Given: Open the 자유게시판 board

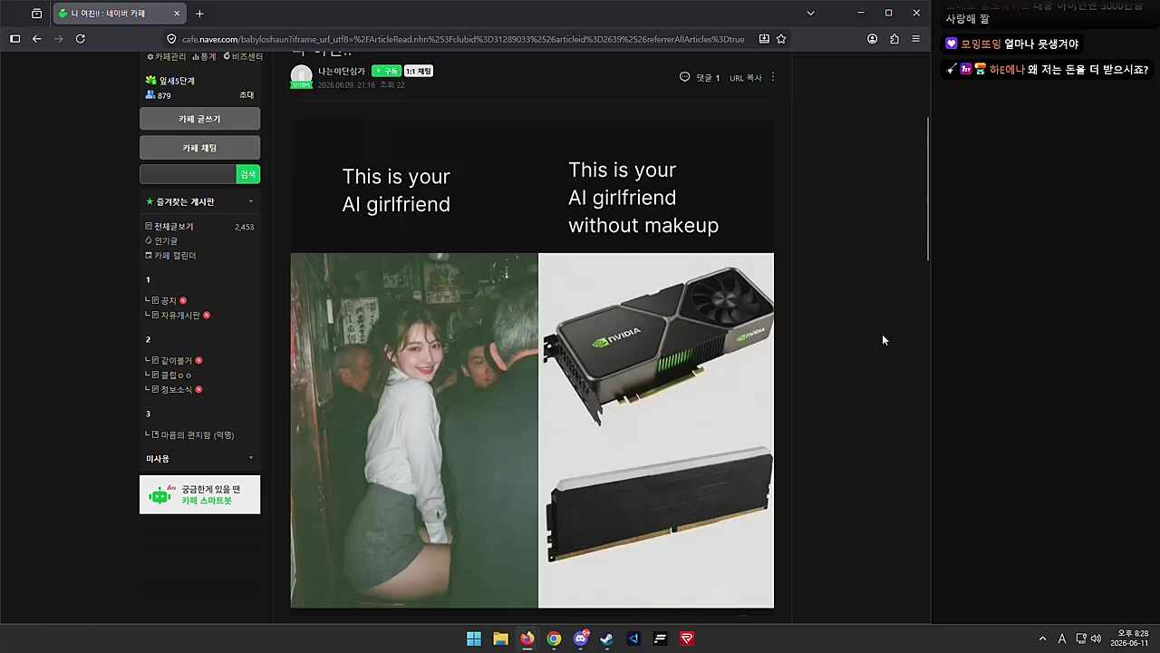Looking at the screenshot, I should (x=179, y=316).
